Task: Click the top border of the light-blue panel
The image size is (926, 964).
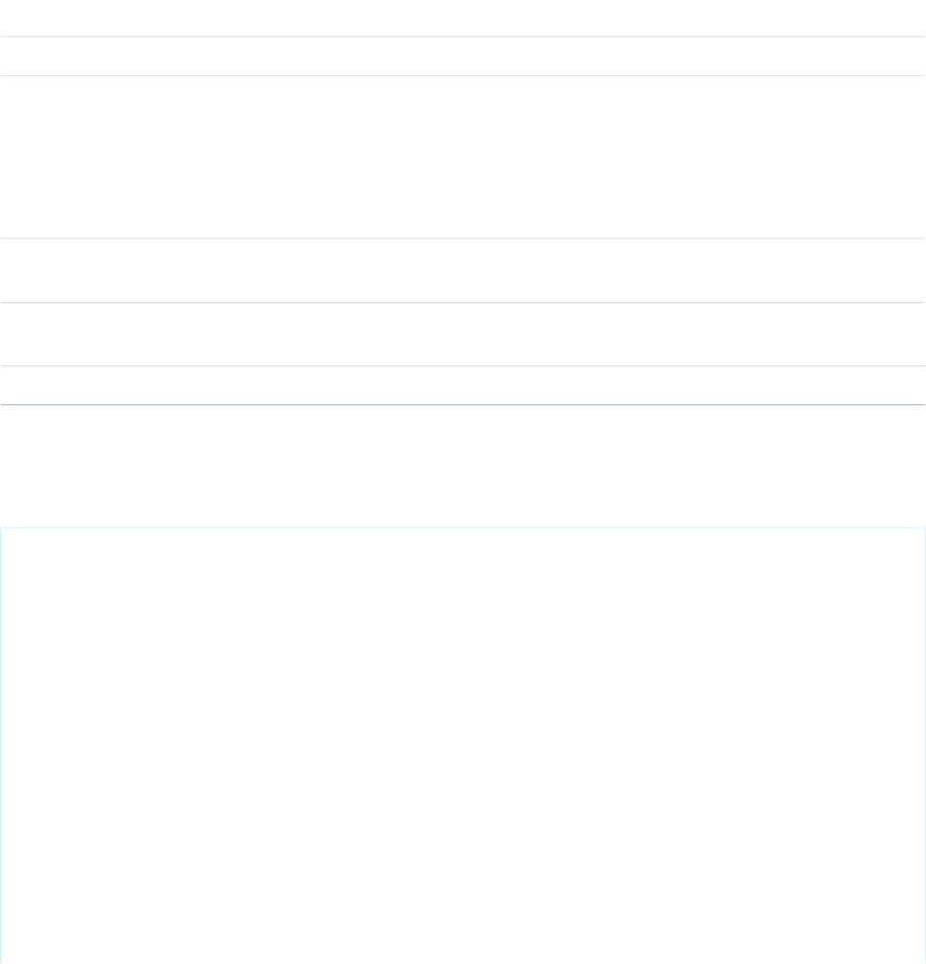Action: tap(463, 527)
